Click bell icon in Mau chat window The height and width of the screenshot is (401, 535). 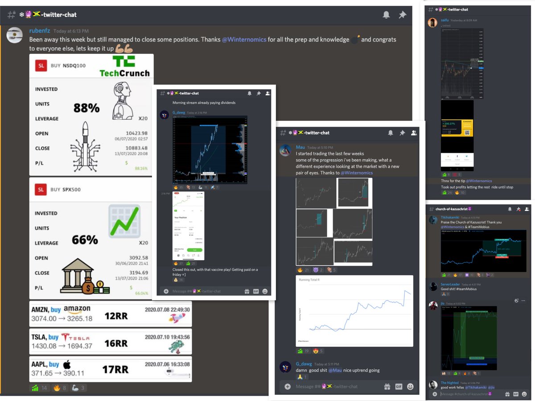390,133
